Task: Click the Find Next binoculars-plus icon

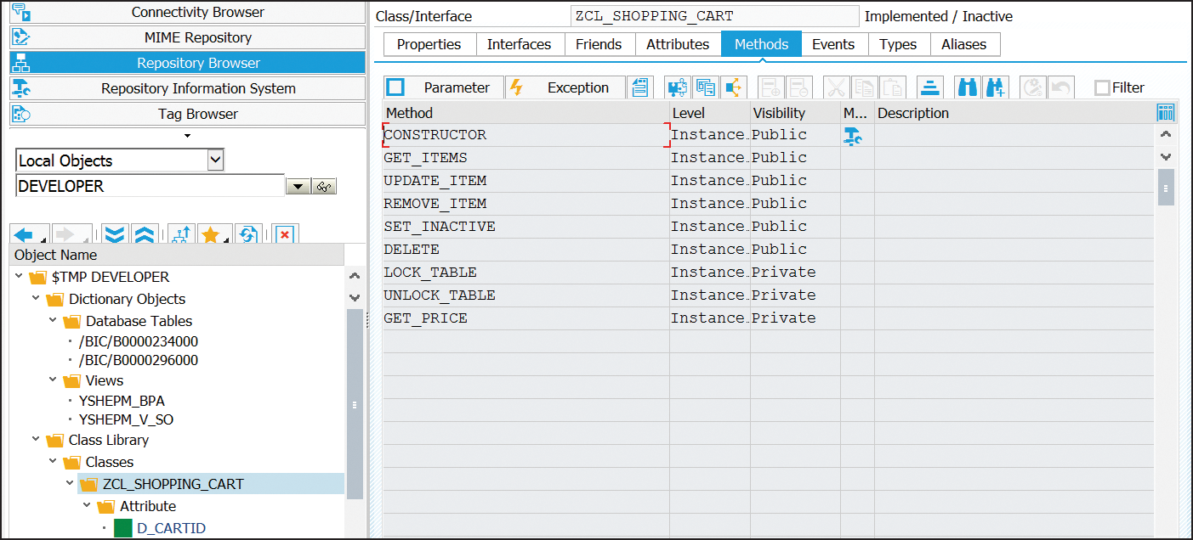Action: (x=995, y=87)
